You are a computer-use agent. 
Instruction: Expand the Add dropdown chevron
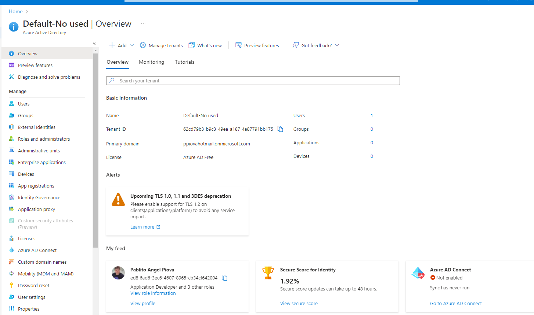[x=132, y=45]
